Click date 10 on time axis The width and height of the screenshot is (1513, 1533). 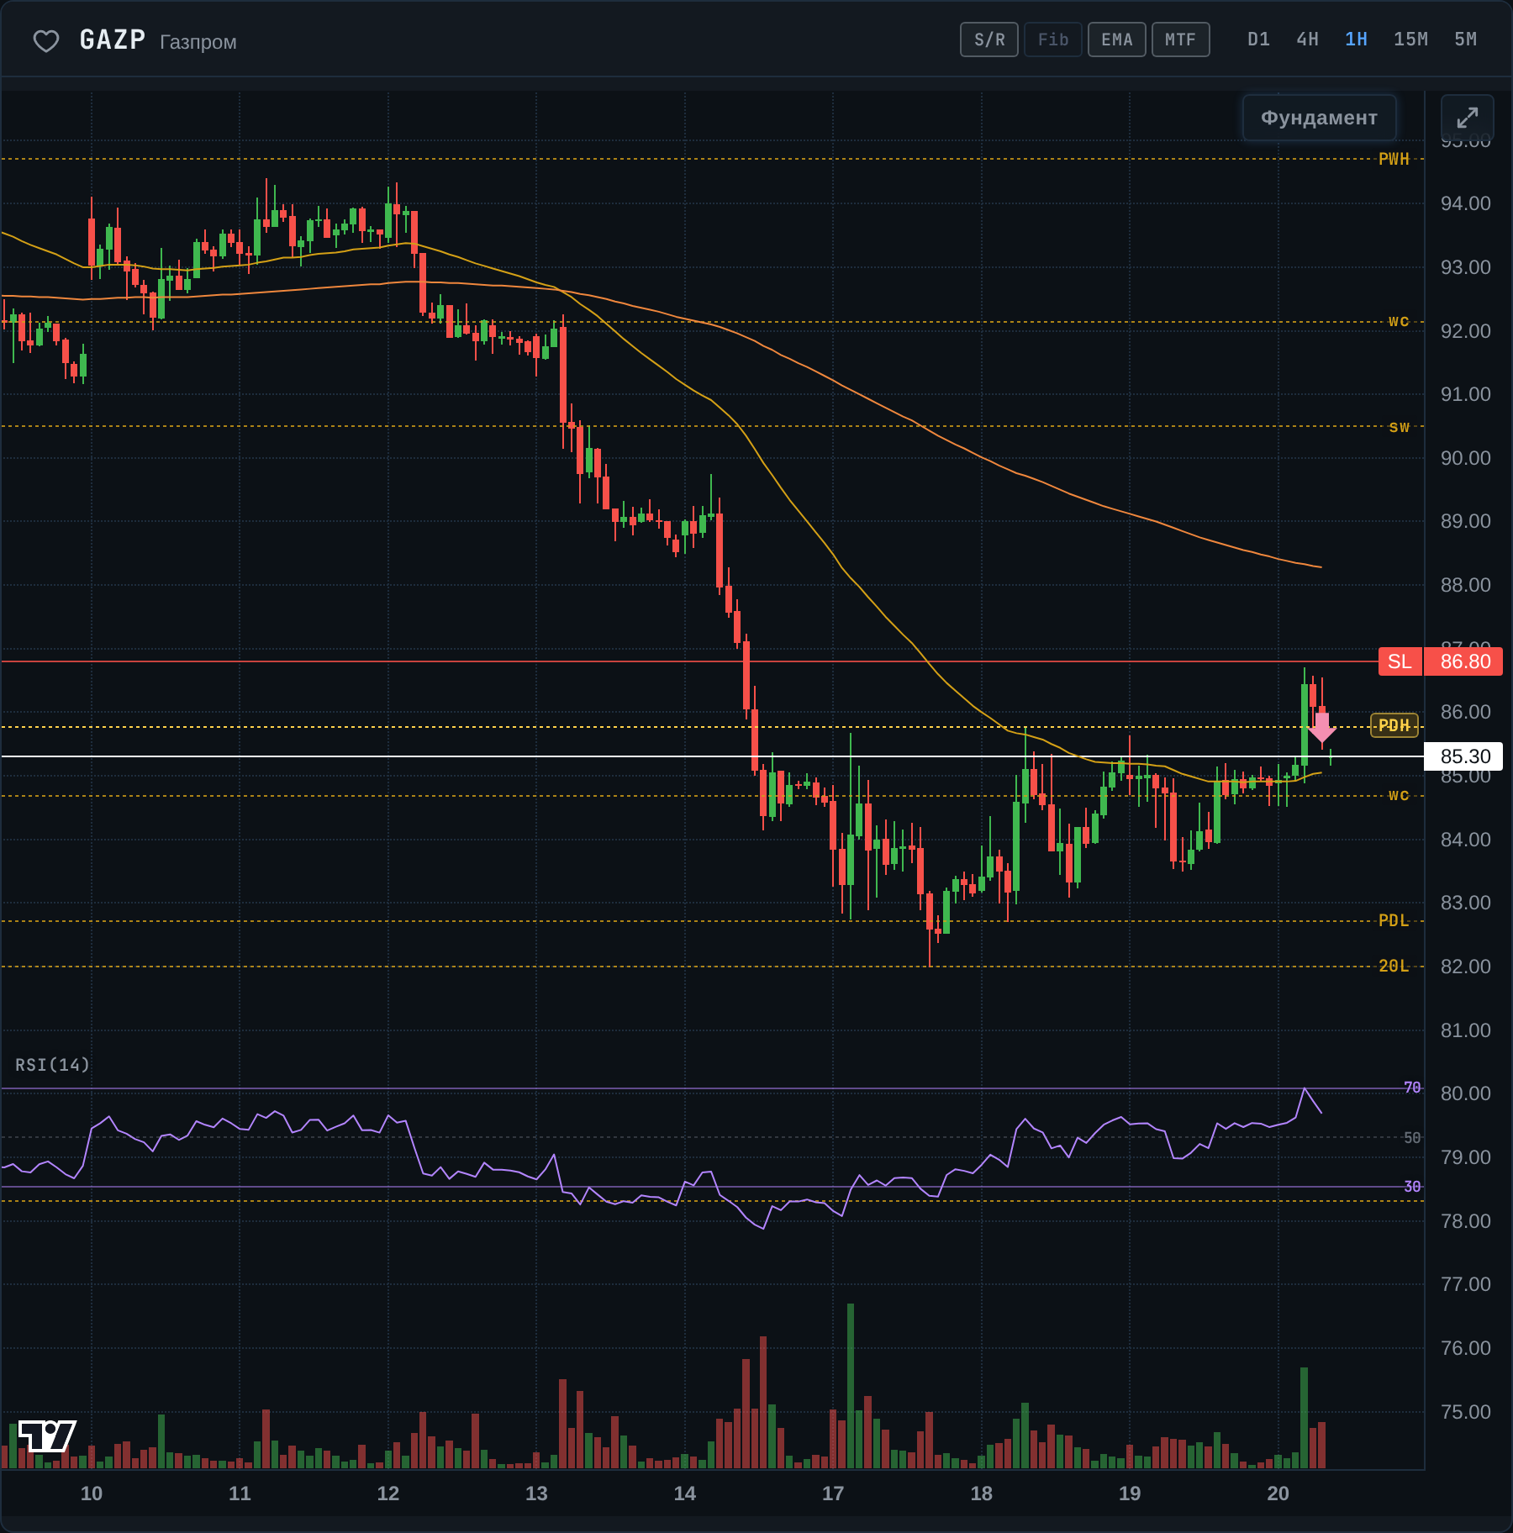pos(92,1493)
